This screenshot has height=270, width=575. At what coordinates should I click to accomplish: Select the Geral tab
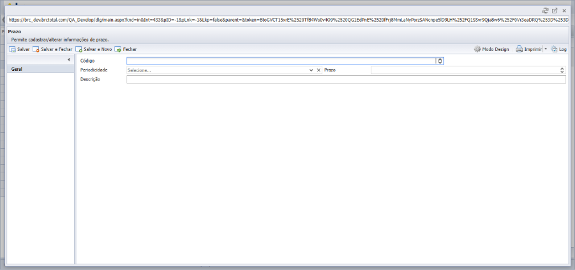point(40,69)
